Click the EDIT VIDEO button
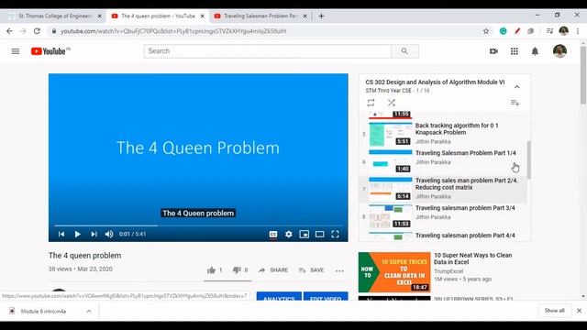The image size is (587, 330). [x=326, y=297]
